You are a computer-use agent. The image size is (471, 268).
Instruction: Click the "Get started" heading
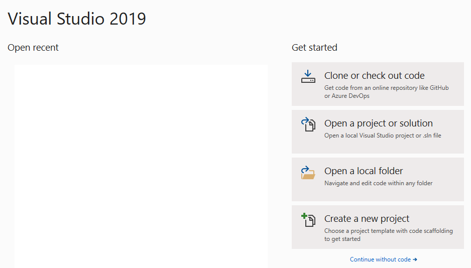(x=314, y=48)
